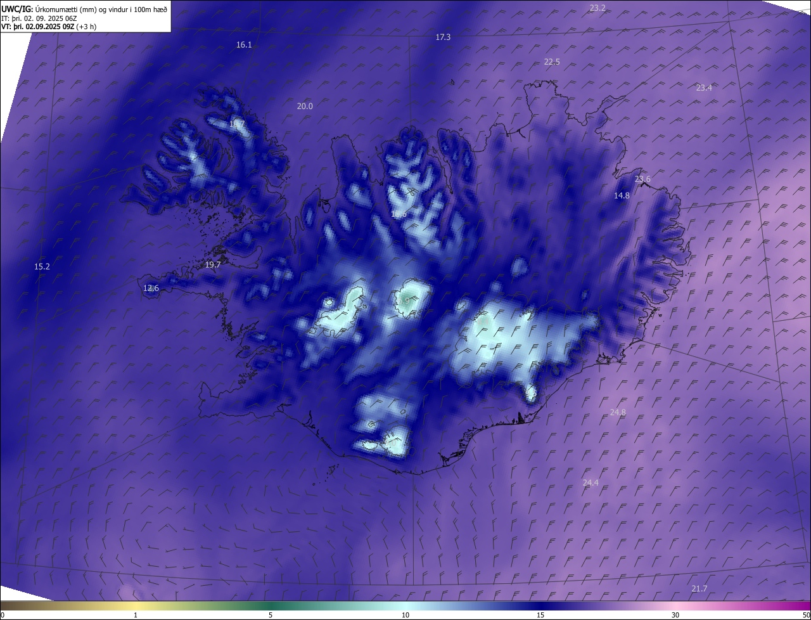Click the colour scale tick label 10
Screen dimensions: 811x620
[405, 615]
